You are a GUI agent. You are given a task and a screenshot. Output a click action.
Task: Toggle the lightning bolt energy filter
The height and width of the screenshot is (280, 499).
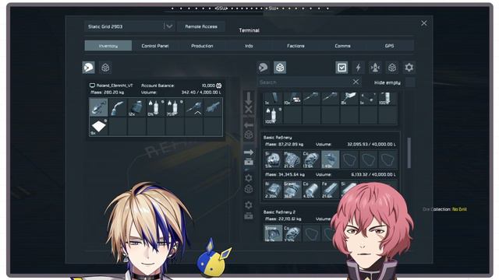pyautogui.click(x=359, y=68)
